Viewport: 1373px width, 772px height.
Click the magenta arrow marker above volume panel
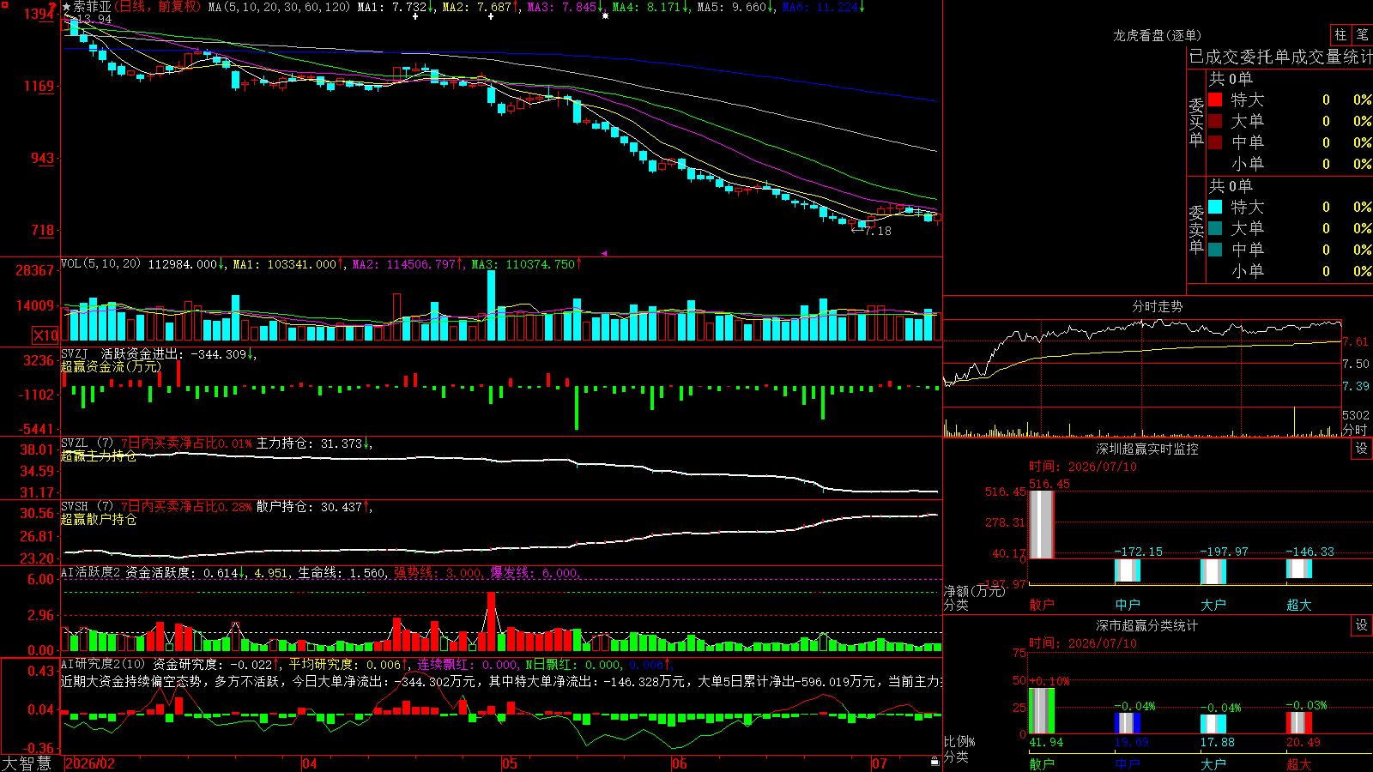tap(604, 253)
